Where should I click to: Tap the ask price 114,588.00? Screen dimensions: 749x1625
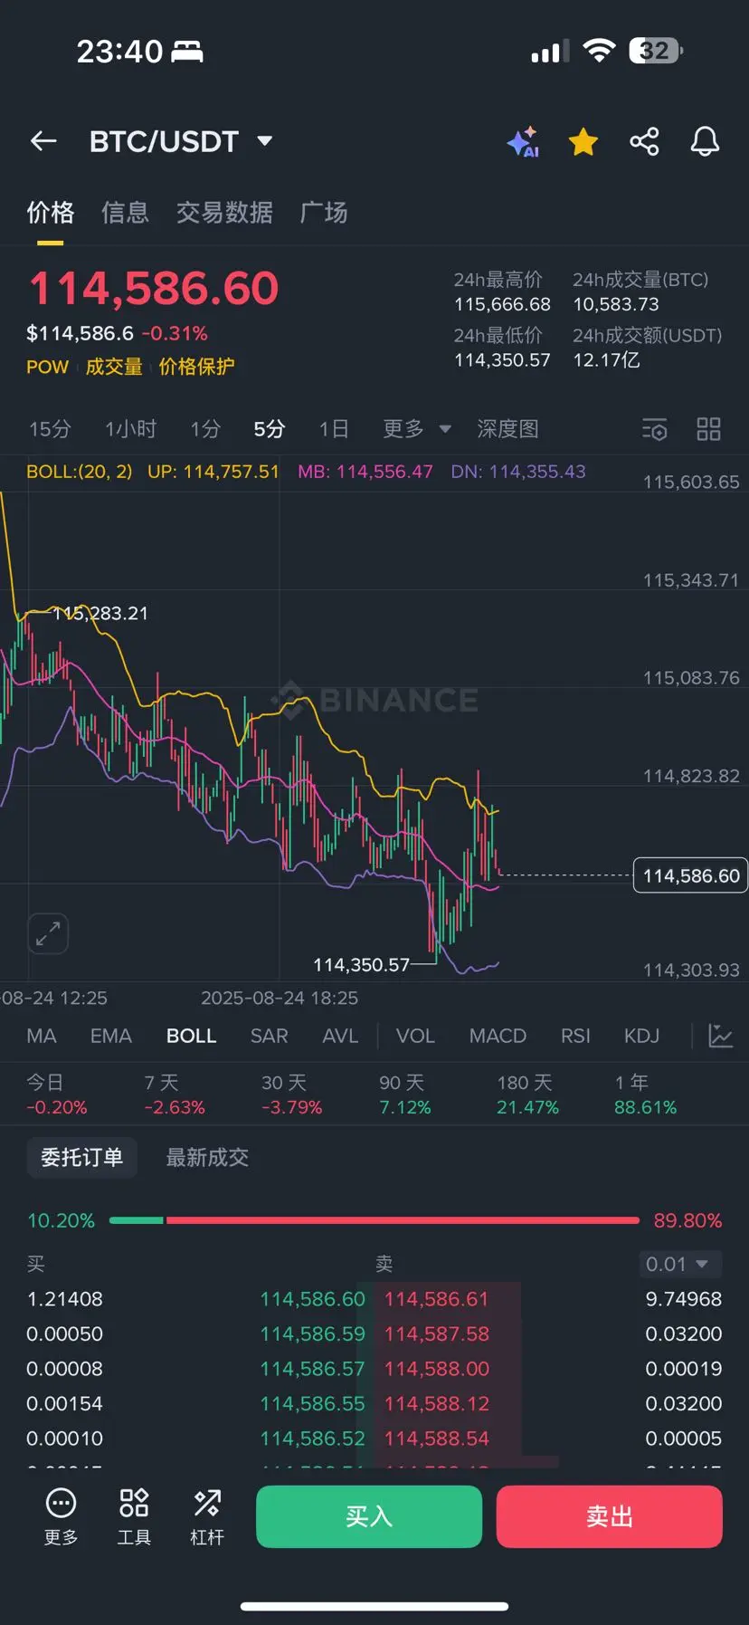pos(437,1369)
